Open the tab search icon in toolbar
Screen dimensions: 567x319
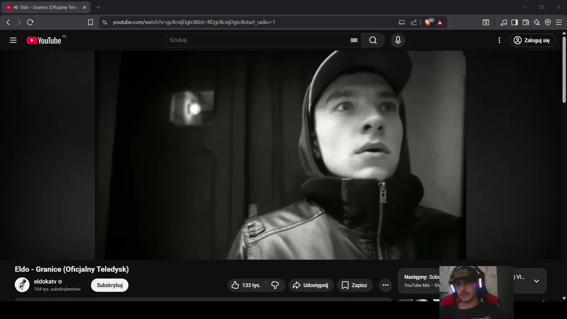coord(486,22)
